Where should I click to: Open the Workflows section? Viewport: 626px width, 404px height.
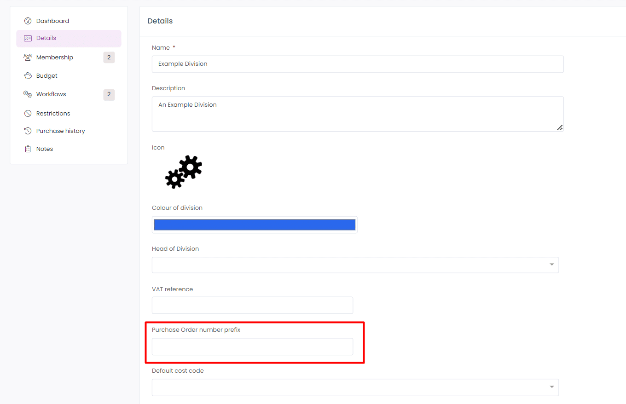tap(69, 94)
